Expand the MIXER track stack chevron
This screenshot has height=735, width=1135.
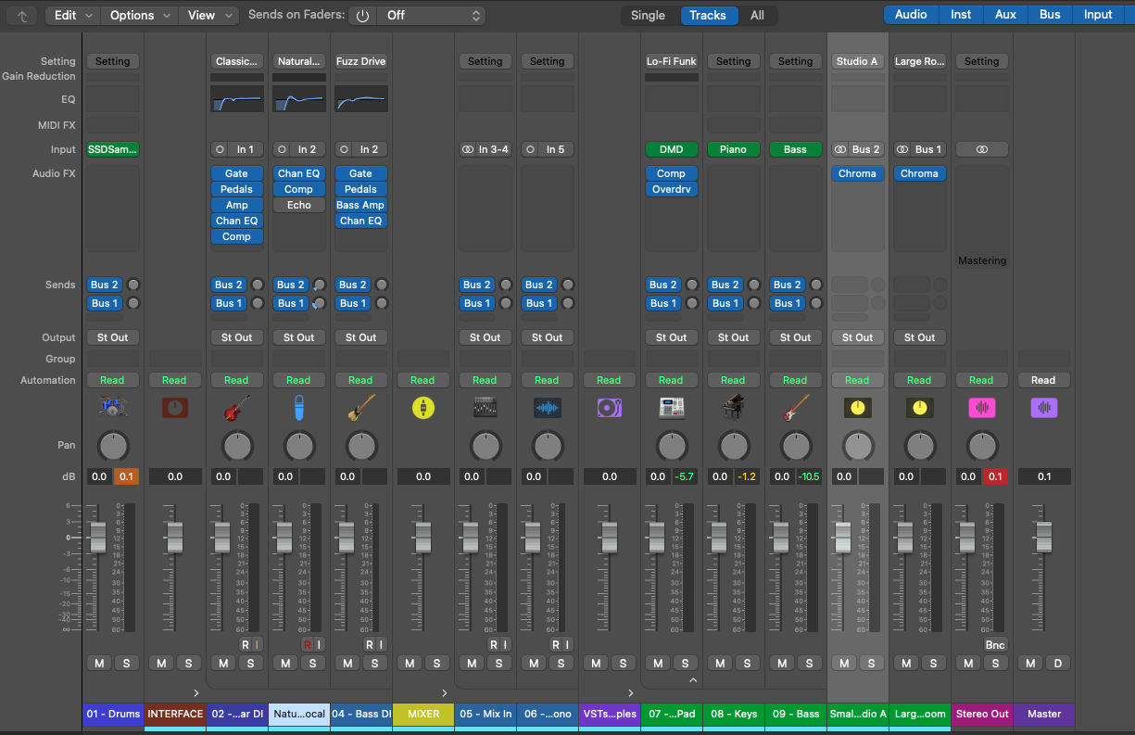445,692
